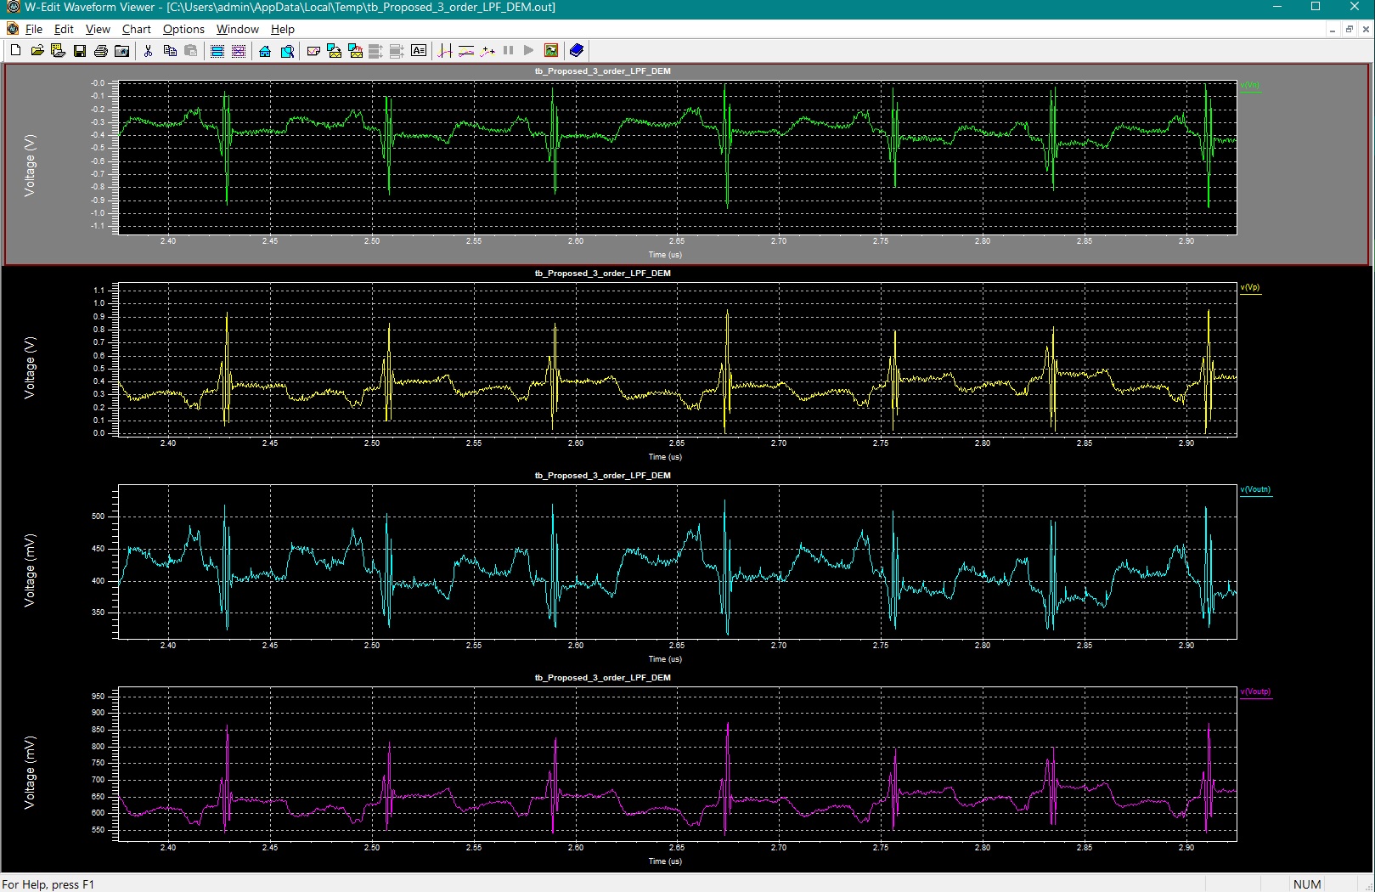Click the blue help book icon
The image size is (1375, 892).
point(577,51)
